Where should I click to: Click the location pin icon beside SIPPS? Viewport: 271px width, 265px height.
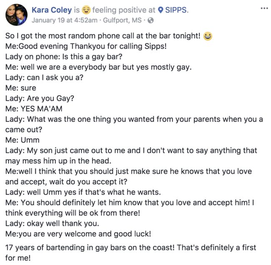[161, 10]
